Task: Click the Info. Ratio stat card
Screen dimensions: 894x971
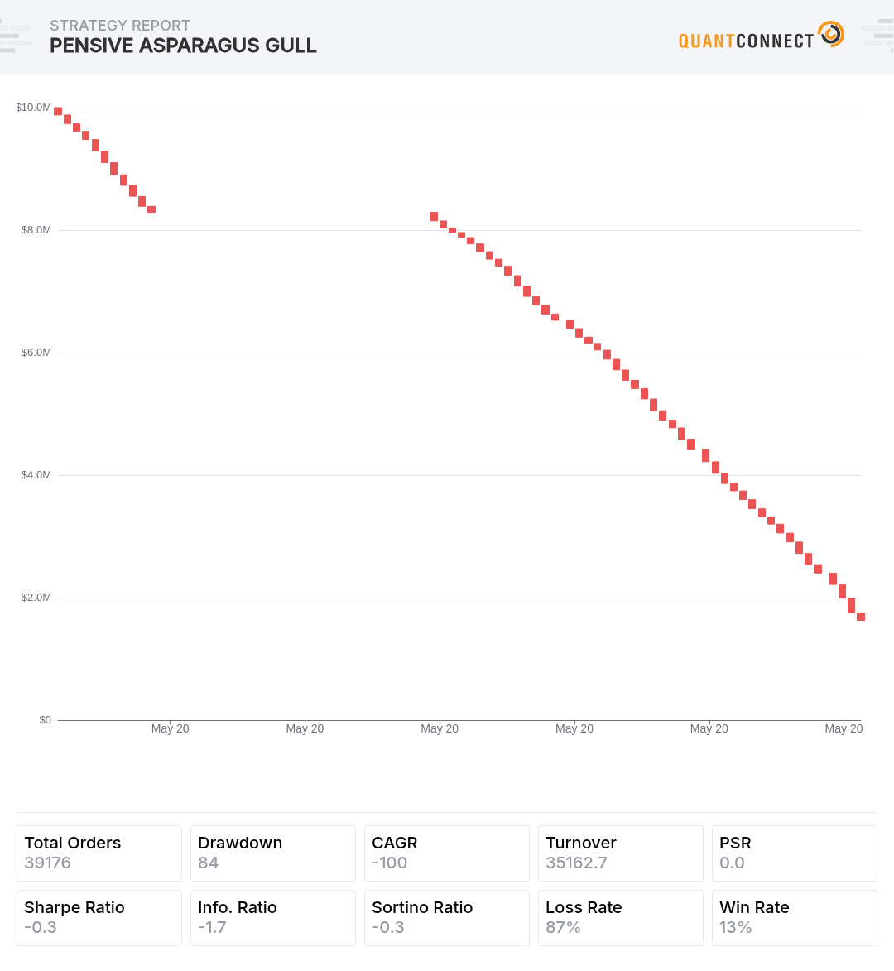Action: point(273,918)
